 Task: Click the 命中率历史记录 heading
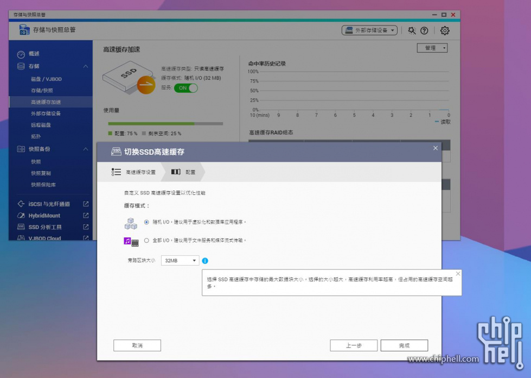point(267,64)
